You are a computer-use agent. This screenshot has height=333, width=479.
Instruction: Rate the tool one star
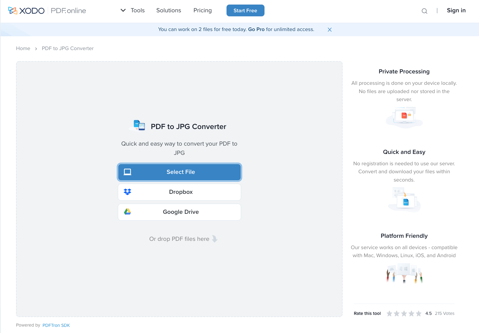[389, 313]
